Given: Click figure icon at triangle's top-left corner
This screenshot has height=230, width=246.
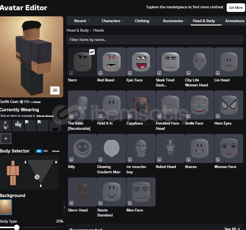Looking at the screenshot, I should [26, 162].
